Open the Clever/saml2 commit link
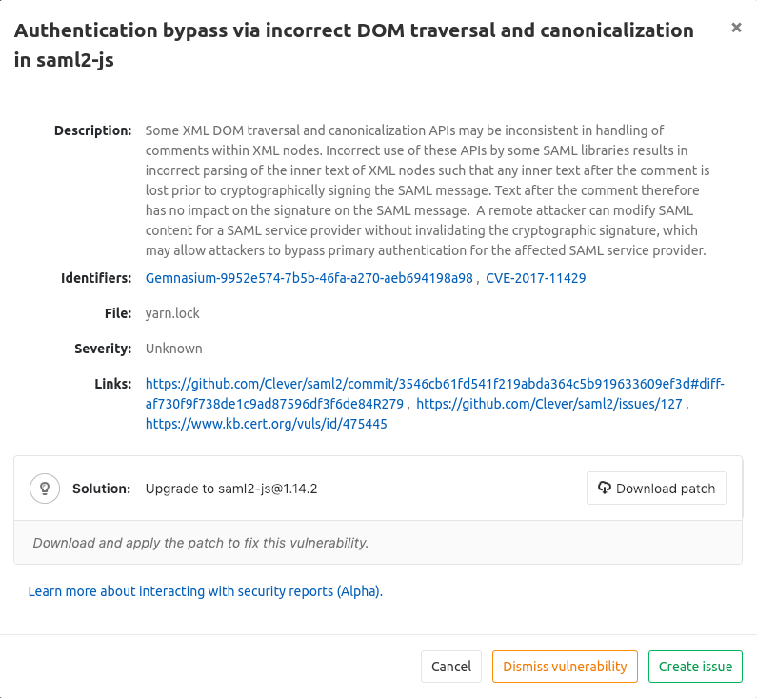757x698 pixels. [x=434, y=393]
